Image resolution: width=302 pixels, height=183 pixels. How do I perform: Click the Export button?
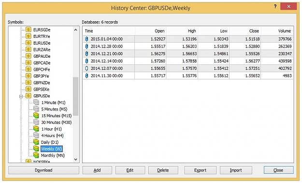[201, 170]
